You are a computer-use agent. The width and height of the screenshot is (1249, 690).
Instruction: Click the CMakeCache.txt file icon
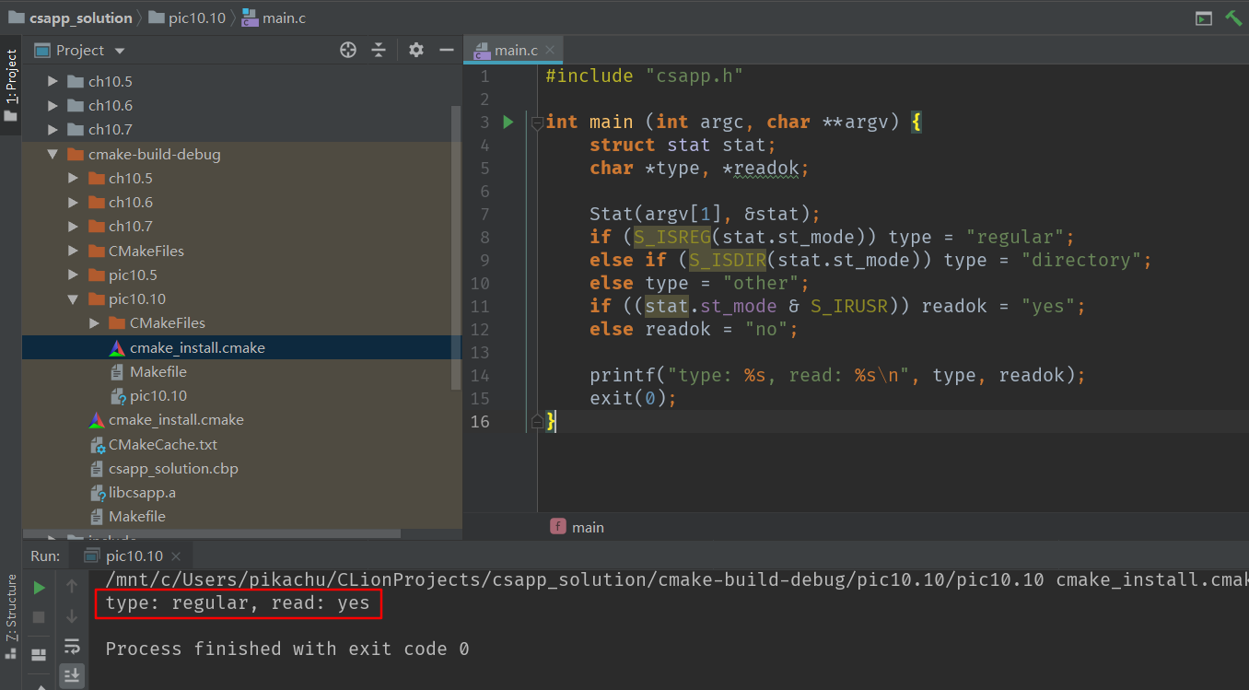click(x=97, y=444)
